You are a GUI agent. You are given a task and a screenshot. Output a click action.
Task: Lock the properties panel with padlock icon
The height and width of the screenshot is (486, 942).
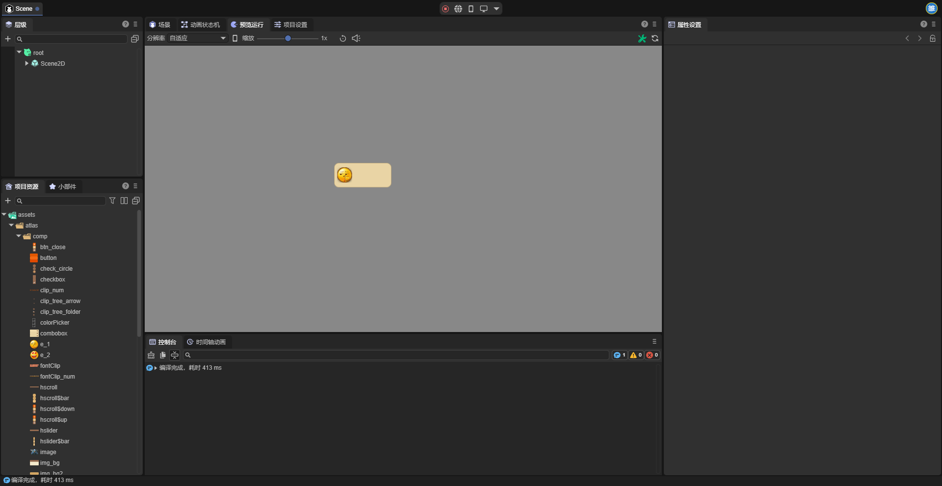tap(933, 38)
